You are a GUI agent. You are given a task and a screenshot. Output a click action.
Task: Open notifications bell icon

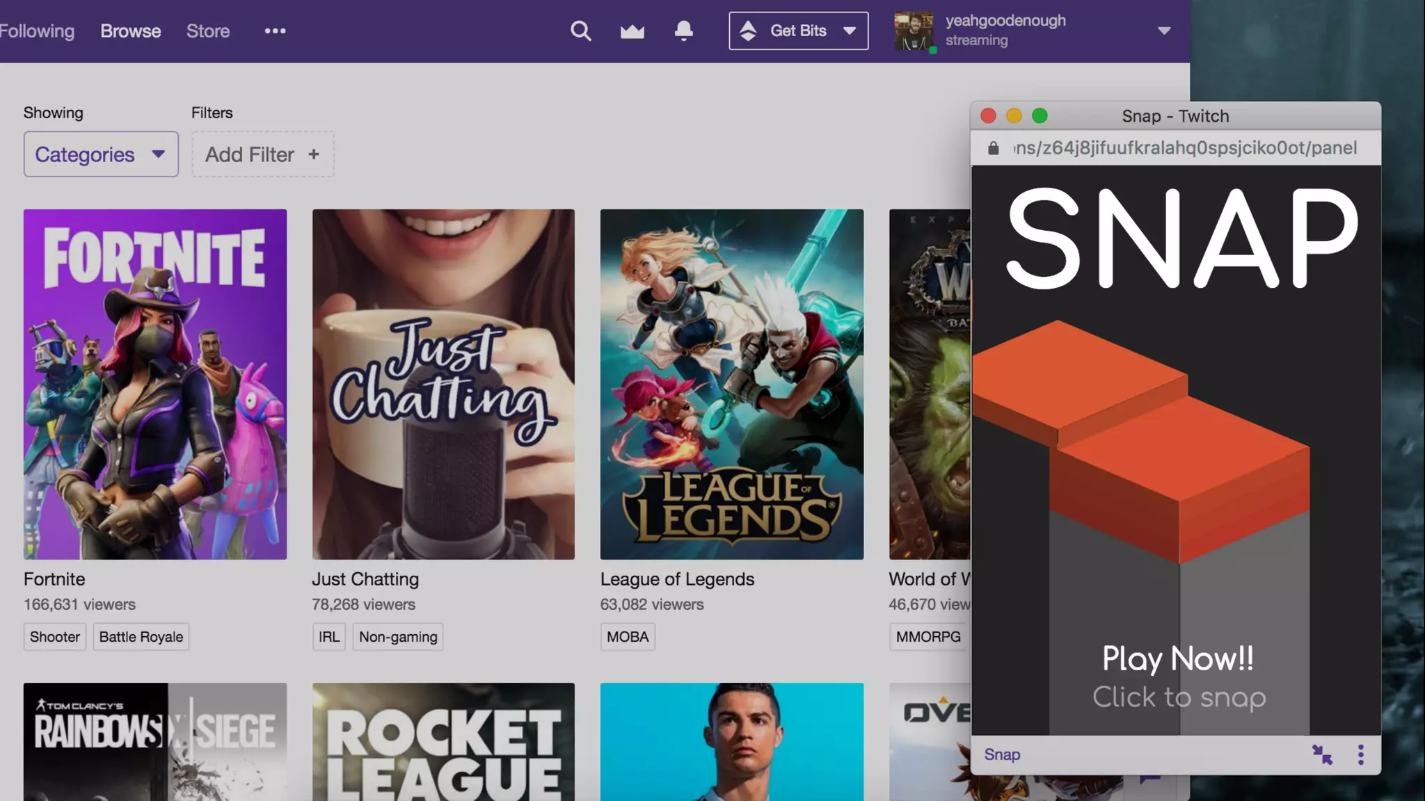click(x=683, y=31)
